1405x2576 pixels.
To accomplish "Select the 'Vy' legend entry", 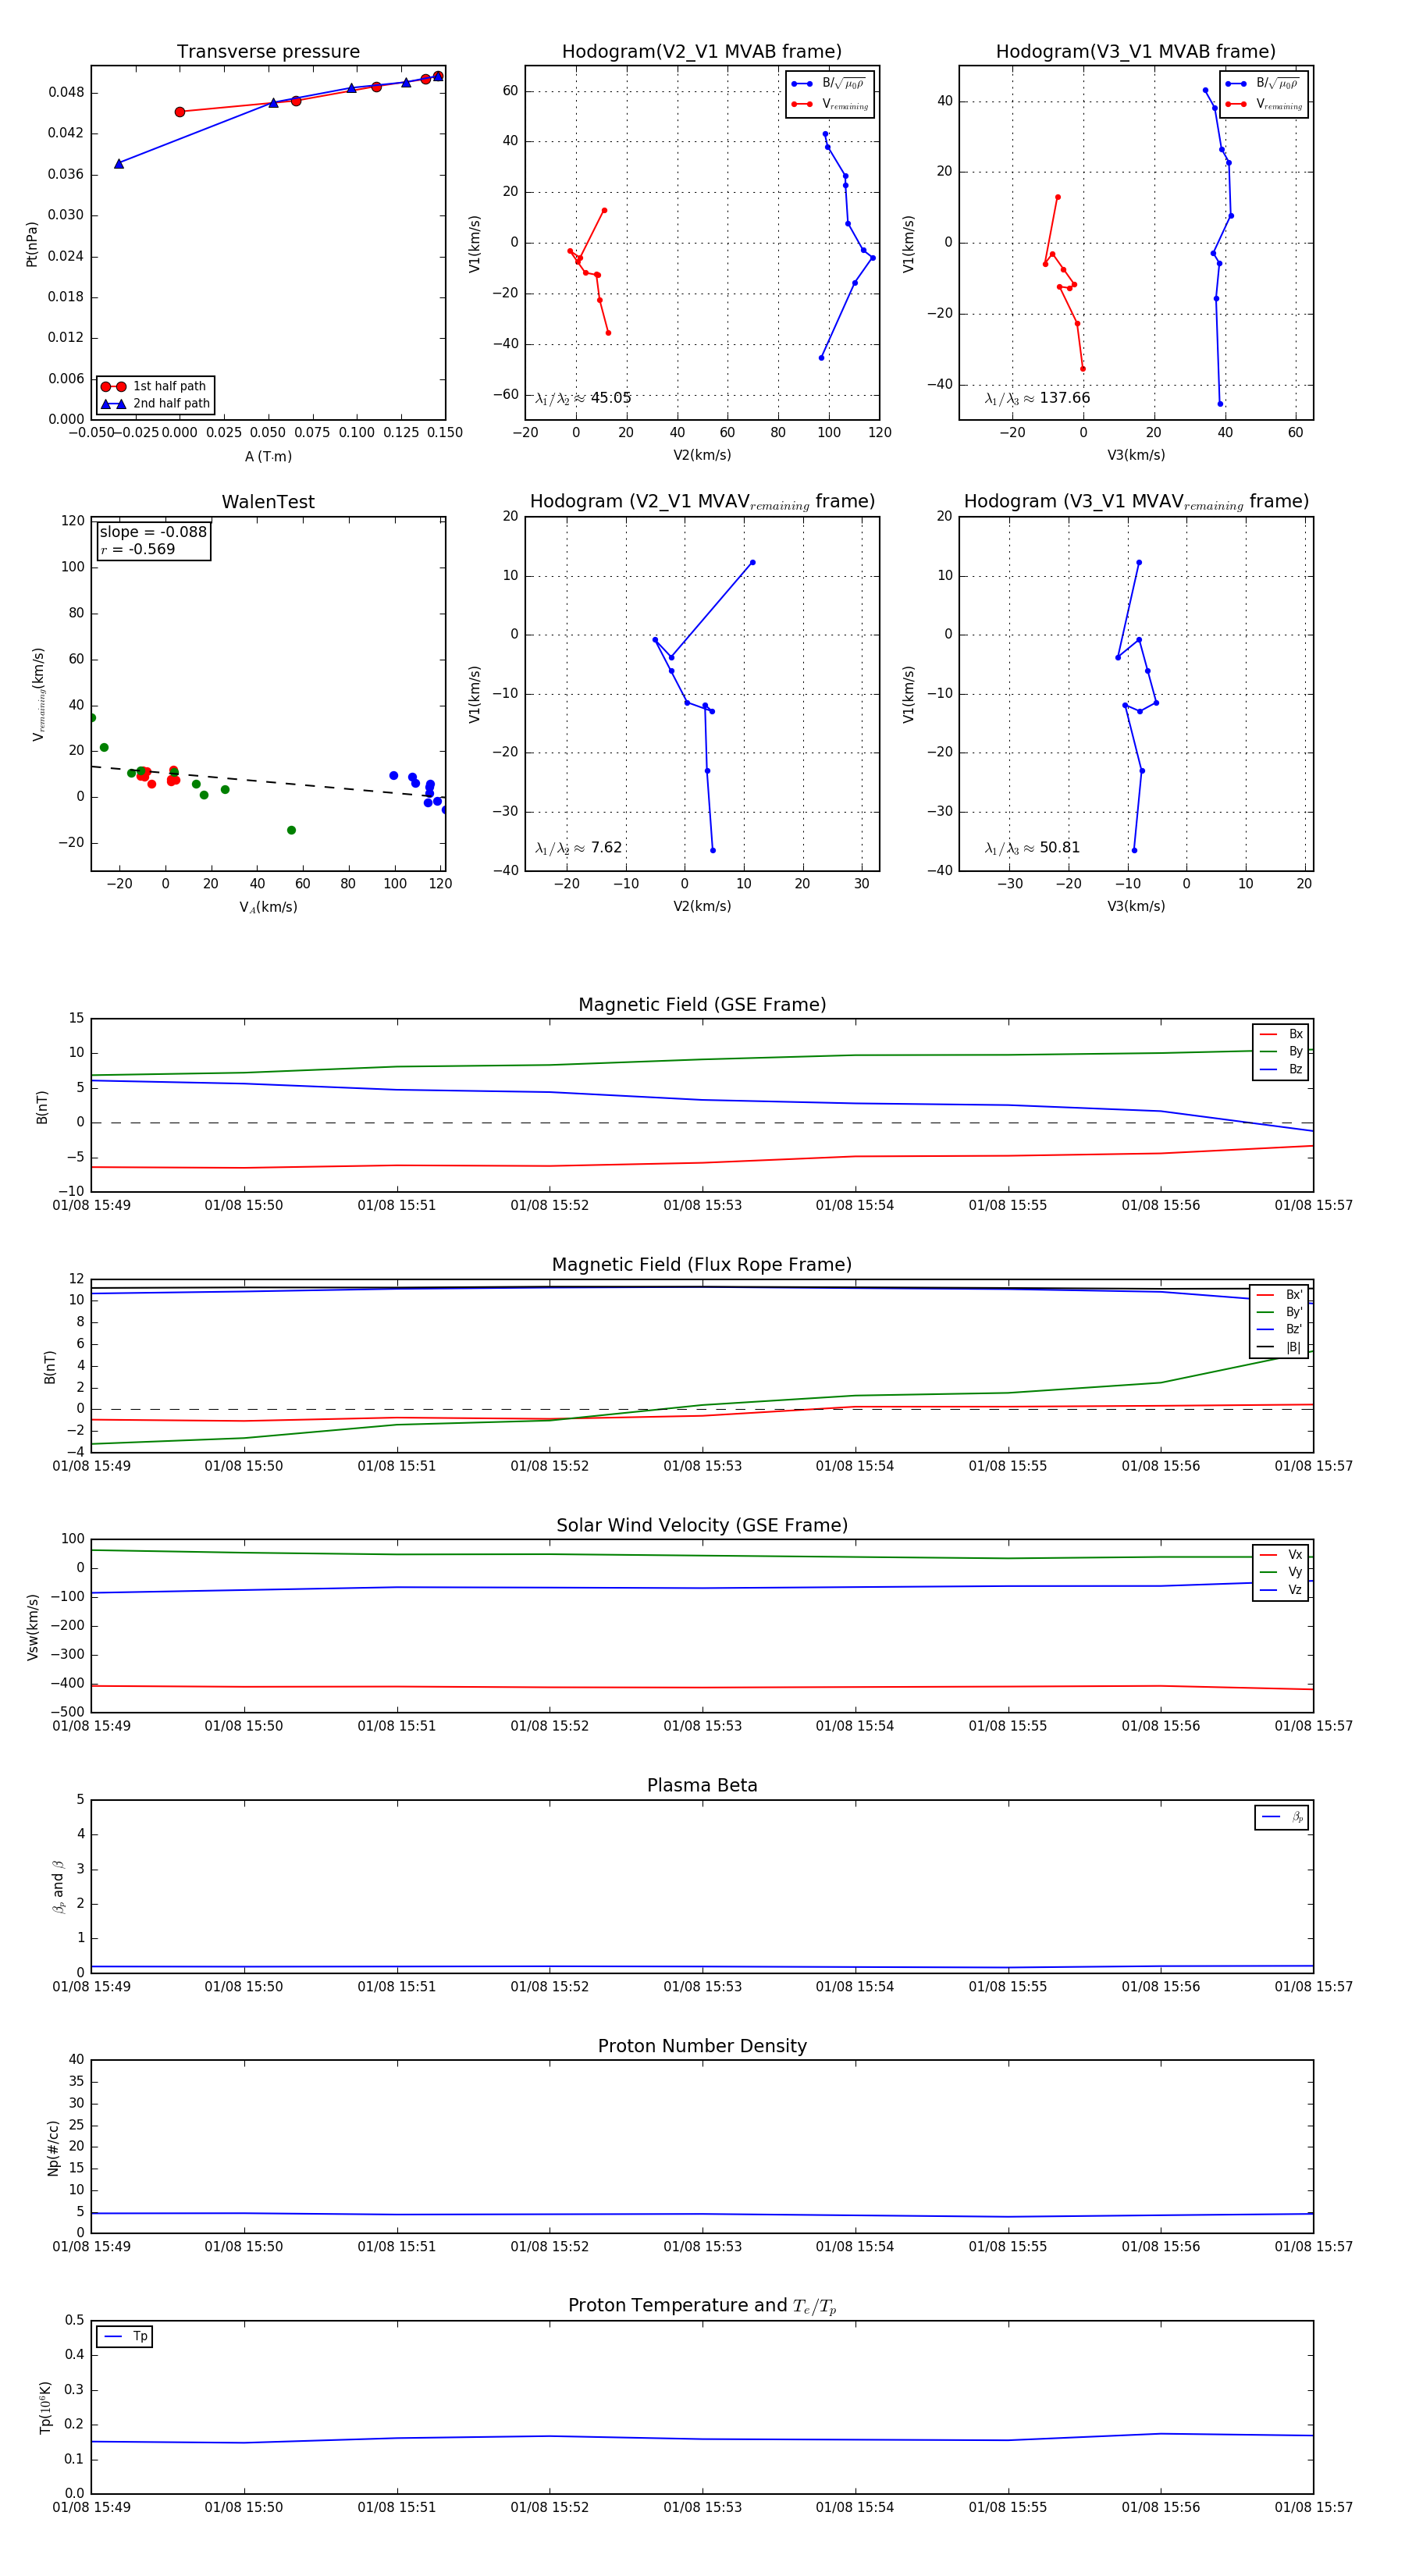I will (x=1281, y=1572).
